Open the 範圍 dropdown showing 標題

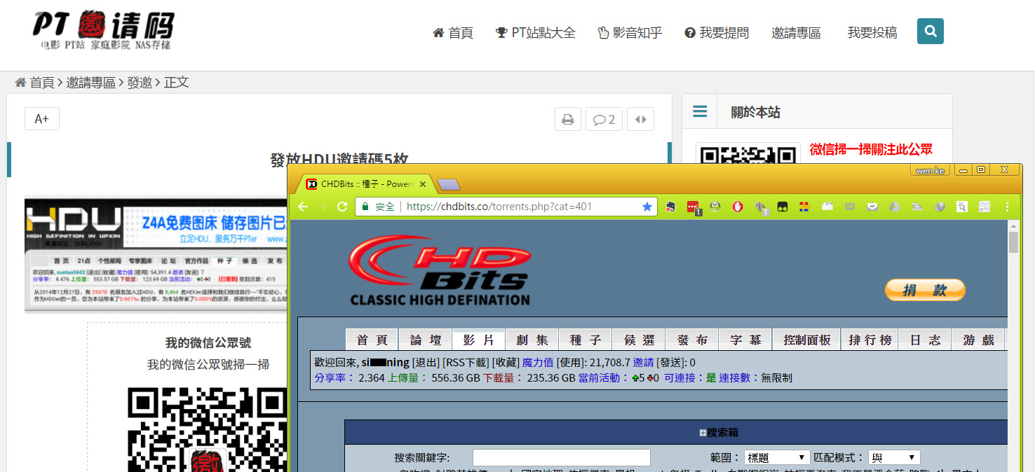[777, 458]
